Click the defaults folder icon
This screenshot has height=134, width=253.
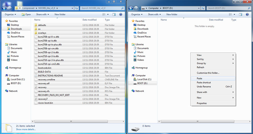(x=36, y=25)
